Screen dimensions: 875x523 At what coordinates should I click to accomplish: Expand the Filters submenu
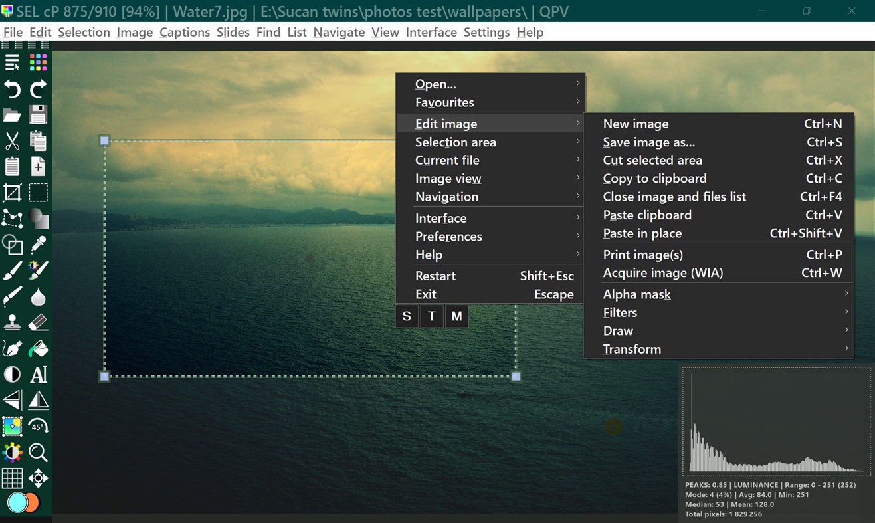click(620, 312)
